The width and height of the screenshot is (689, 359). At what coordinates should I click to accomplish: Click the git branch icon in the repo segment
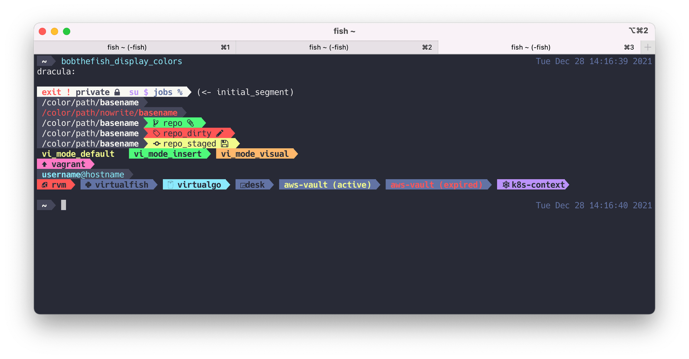point(155,123)
